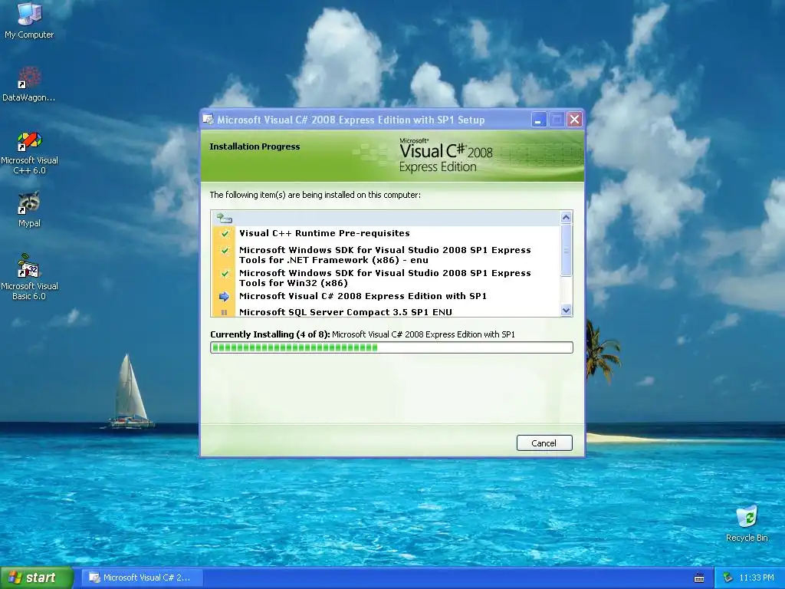Open the Windows Start menu
The height and width of the screenshot is (589, 785).
coord(37,578)
